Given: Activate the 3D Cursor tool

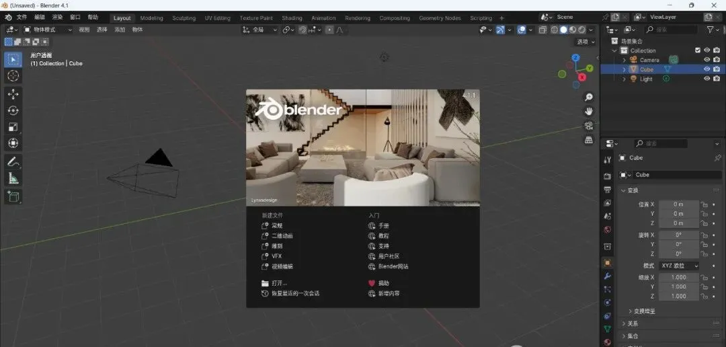Looking at the screenshot, I should [13, 75].
